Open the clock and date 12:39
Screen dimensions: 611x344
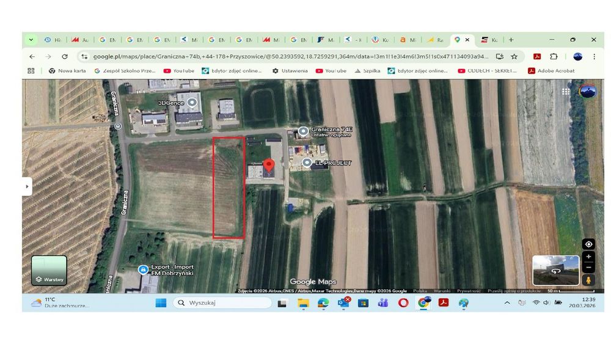[582, 302]
